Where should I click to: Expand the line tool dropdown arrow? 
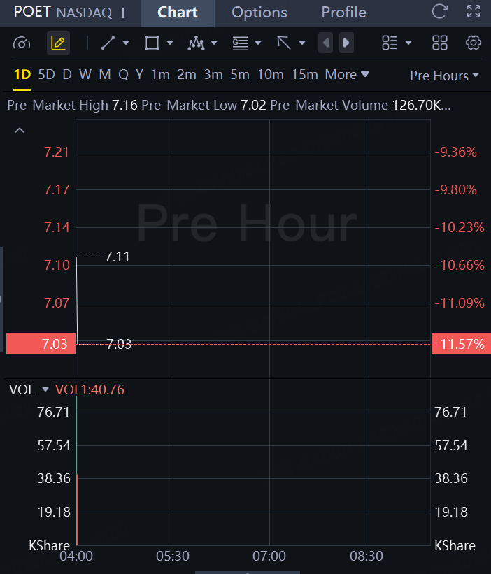tap(126, 43)
